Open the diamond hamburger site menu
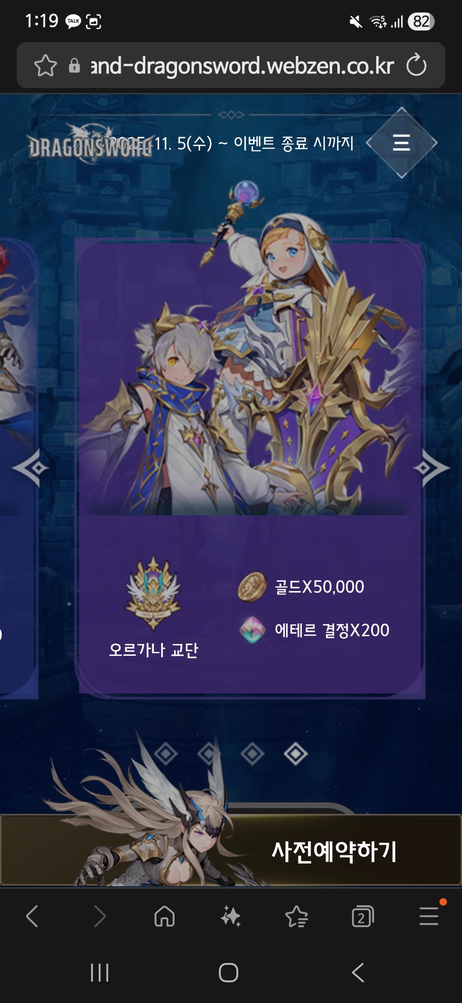 coord(401,142)
